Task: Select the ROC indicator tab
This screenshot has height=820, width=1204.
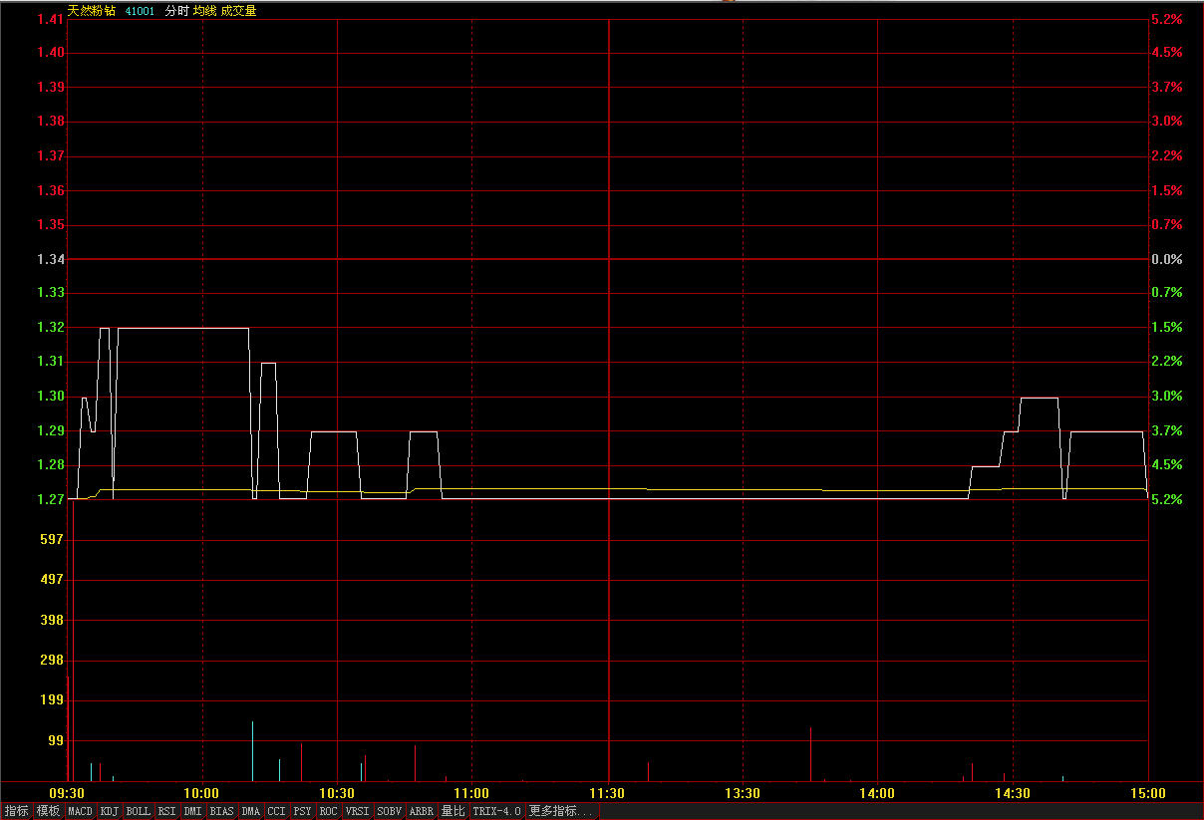Action: tap(329, 811)
